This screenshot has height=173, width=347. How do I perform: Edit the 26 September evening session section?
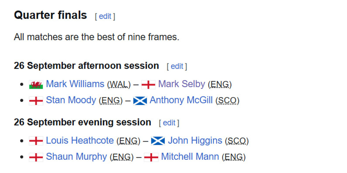coord(169,123)
